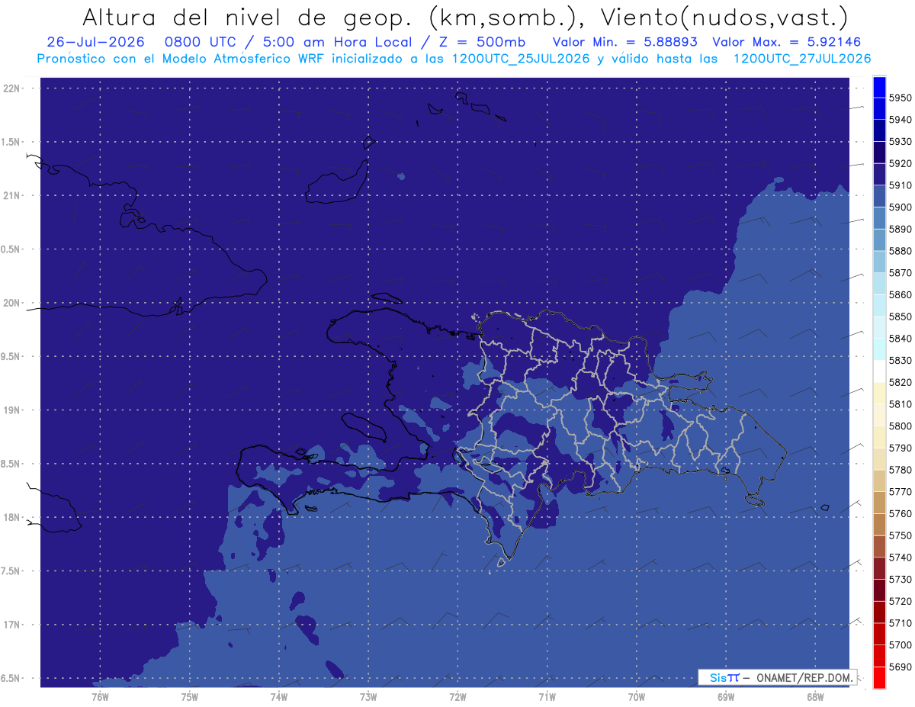Image resolution: width=915 pixels, height=707 pixels.
Task: Click the bright red swatch below 5690
Action: [878, 678]
